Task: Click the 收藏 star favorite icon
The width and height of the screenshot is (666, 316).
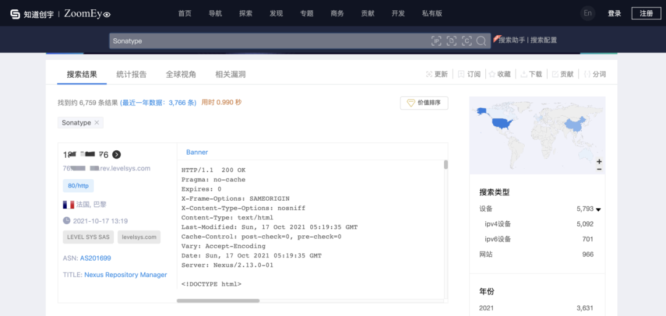Action: [x=492, y=75]
